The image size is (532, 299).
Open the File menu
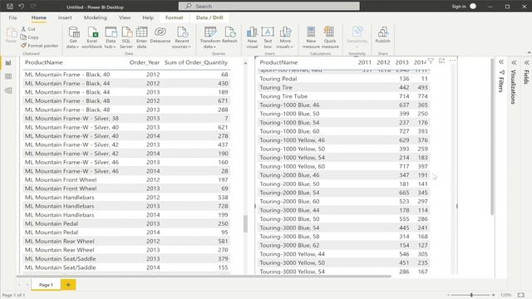12,17
